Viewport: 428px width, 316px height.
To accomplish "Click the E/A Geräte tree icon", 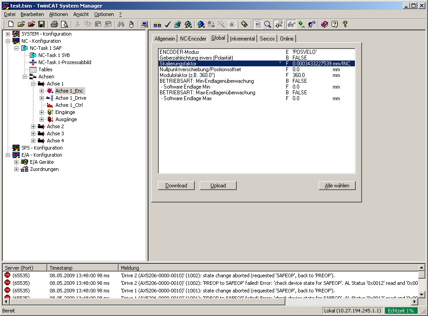I will coord(25,162).
